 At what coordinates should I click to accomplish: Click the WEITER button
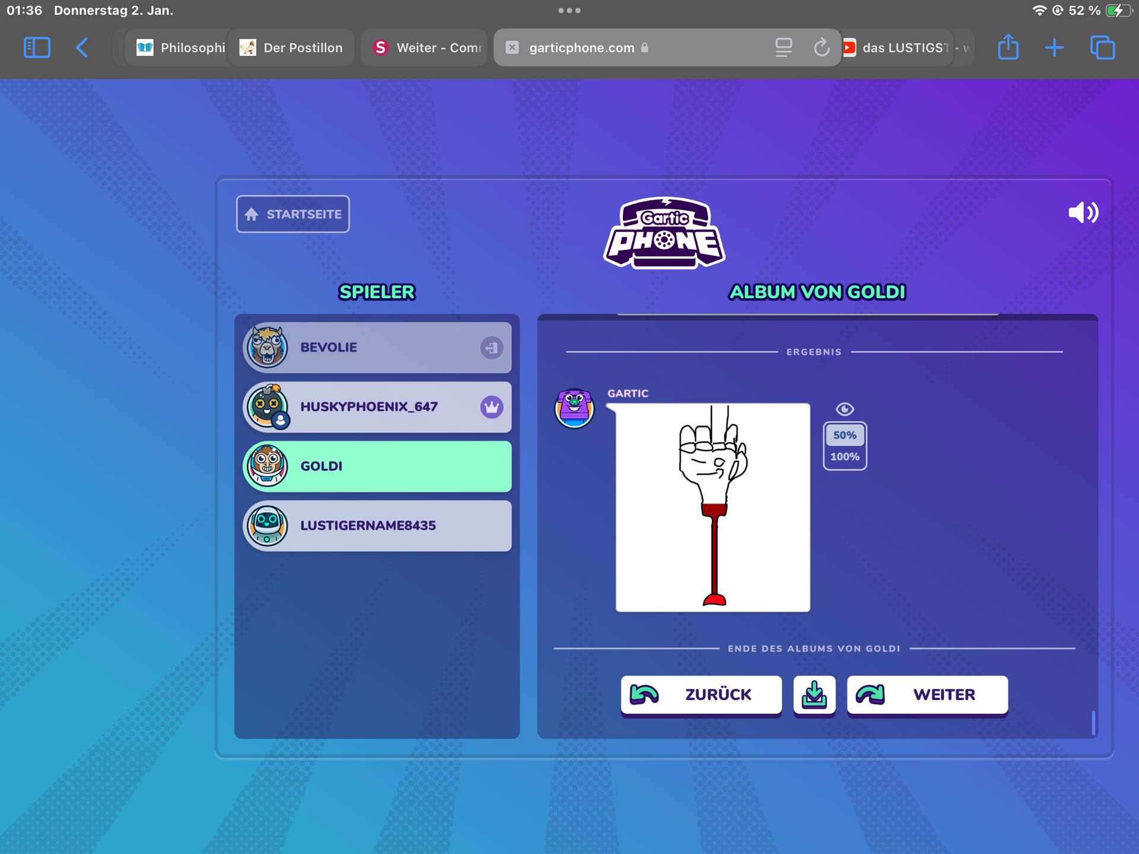pyautogui.click(x=927, y=694)
